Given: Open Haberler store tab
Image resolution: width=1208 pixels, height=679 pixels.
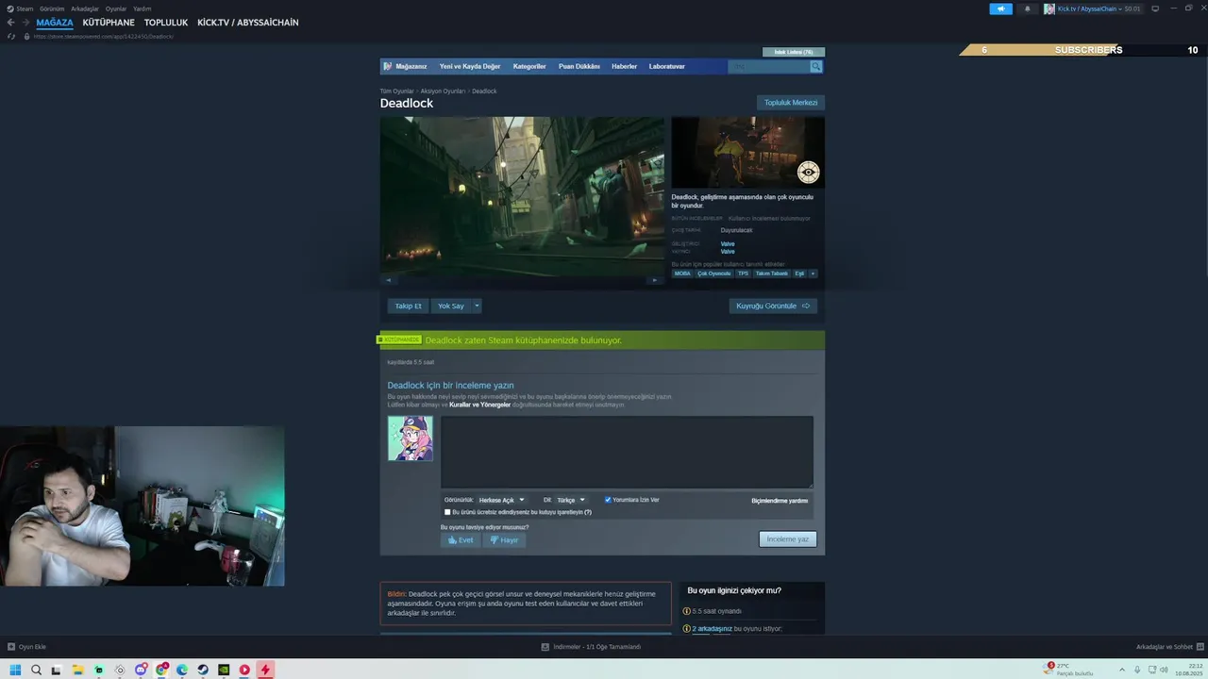Looking at the screenshot, I should pos(624,67).
